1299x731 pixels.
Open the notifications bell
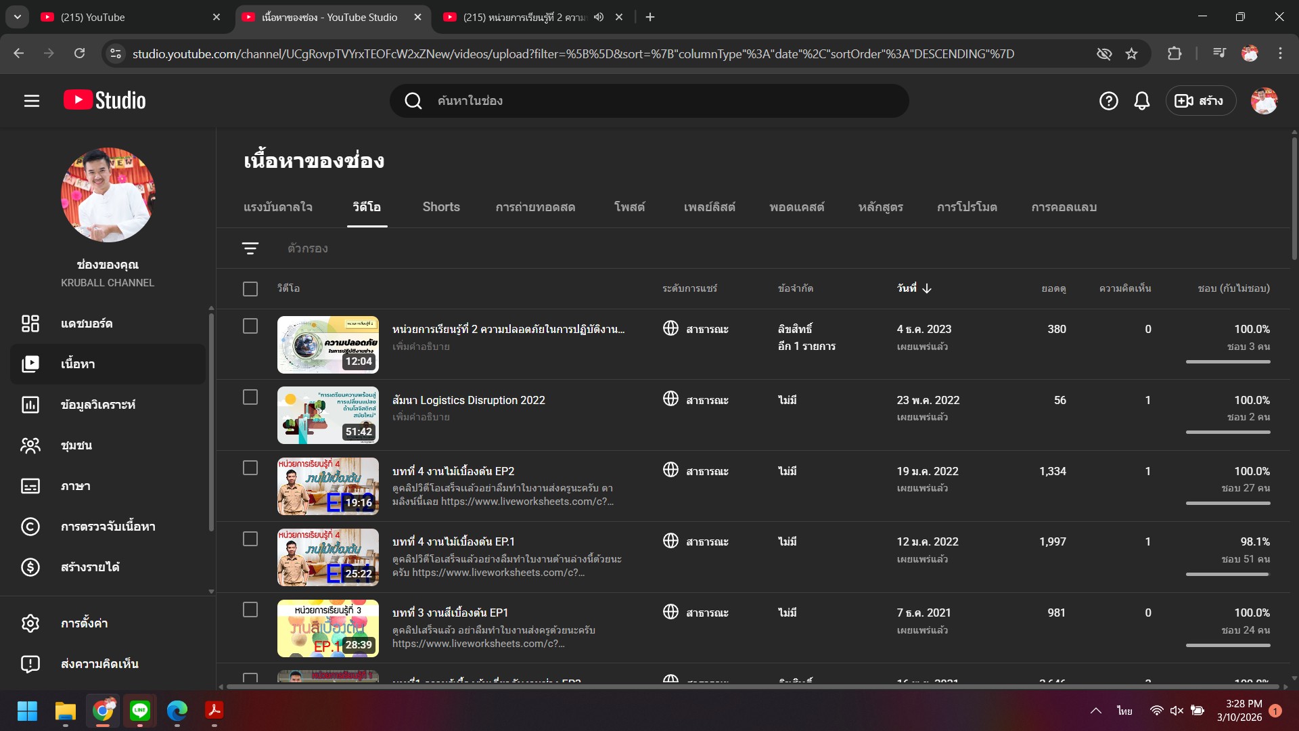[1142, 101]
